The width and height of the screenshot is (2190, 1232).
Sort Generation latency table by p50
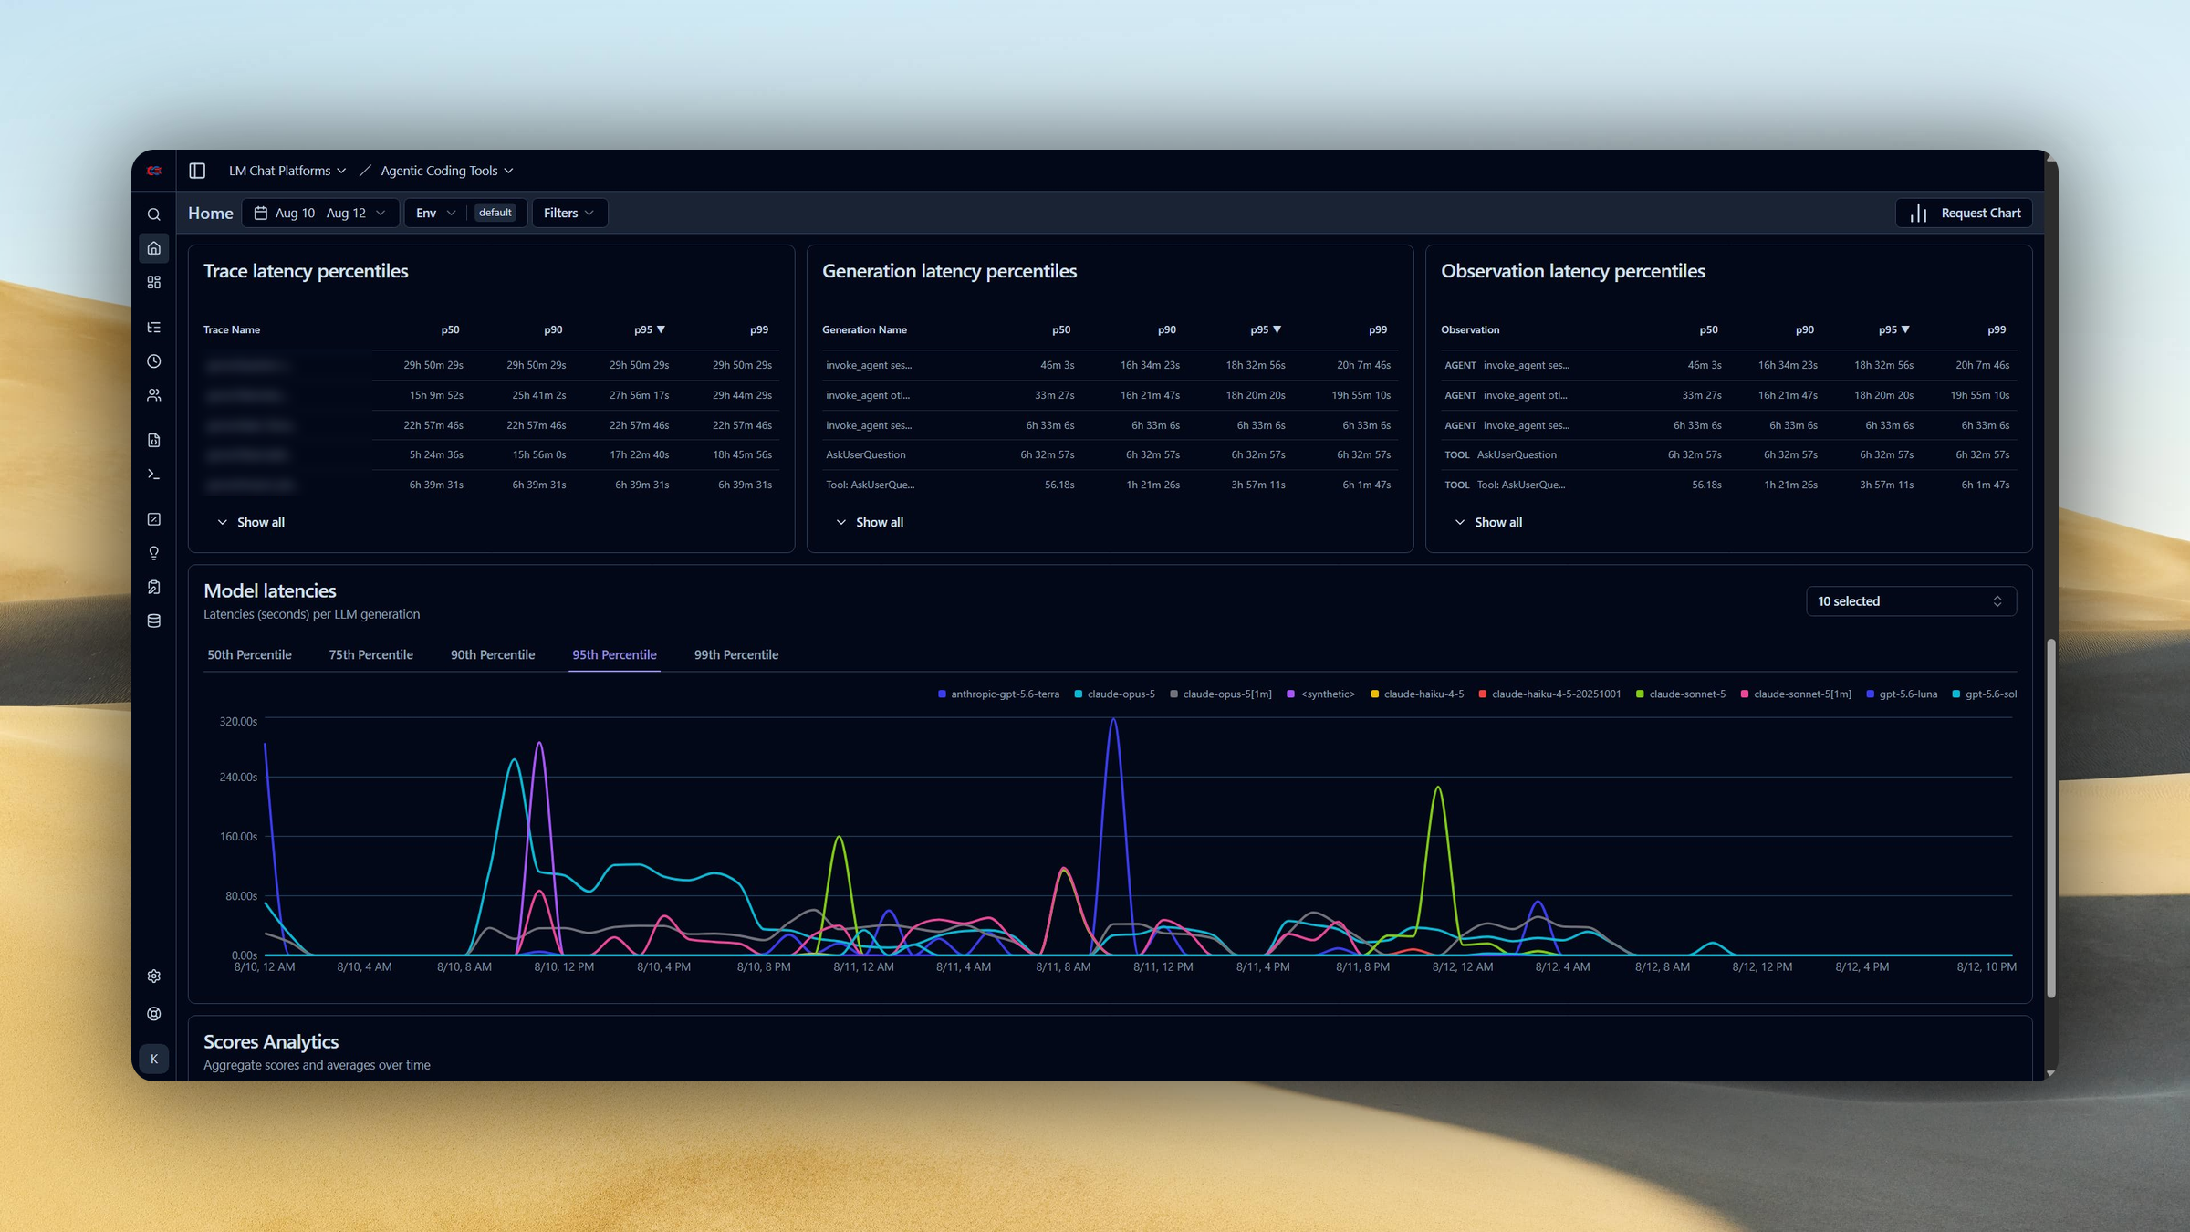click(x=1061, y=329)
